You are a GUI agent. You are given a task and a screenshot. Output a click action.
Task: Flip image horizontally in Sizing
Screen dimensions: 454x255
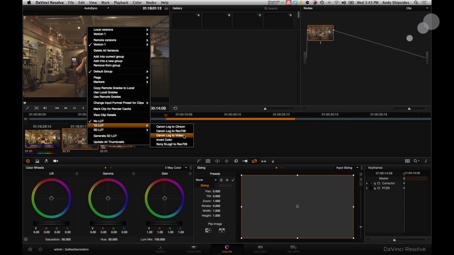pos(208,230)
